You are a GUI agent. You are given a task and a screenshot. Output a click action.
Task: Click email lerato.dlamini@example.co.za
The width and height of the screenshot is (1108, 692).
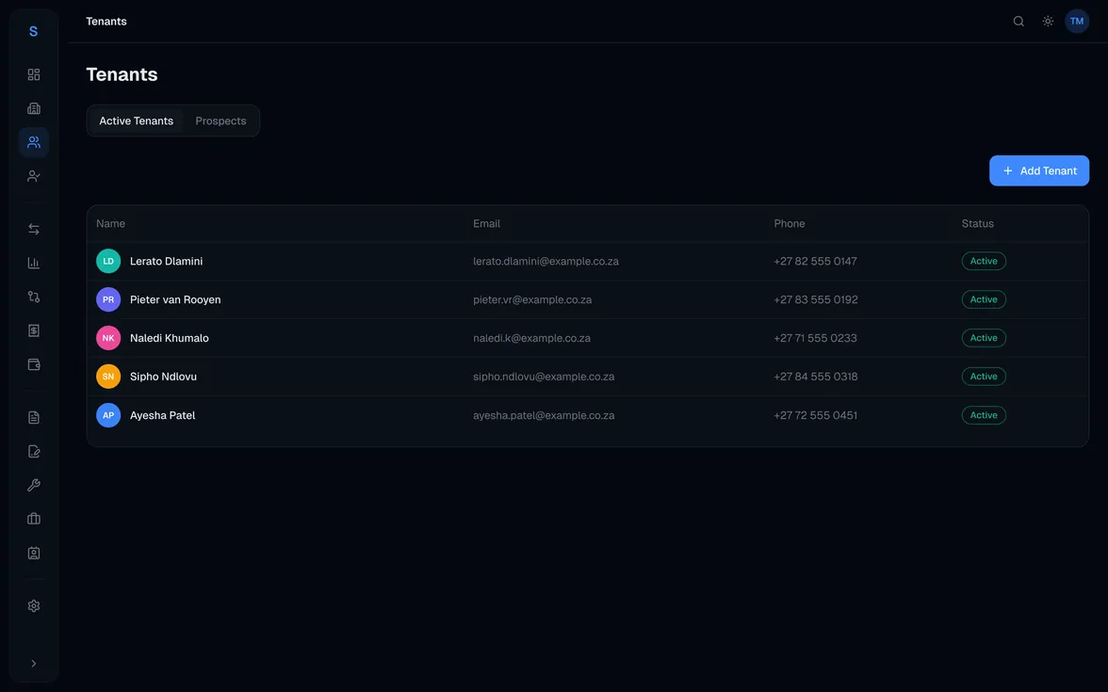pyautogui.click(x=546, y=262)
